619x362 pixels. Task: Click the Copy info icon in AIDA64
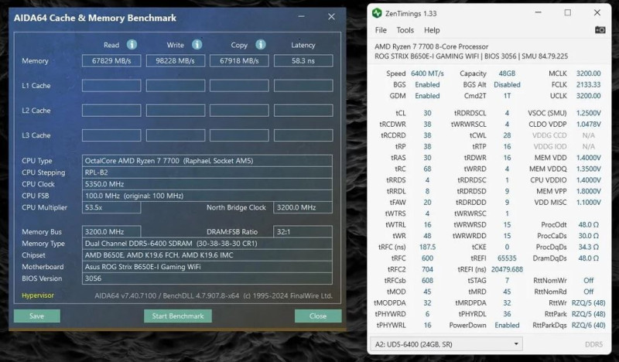coord(261,45)
